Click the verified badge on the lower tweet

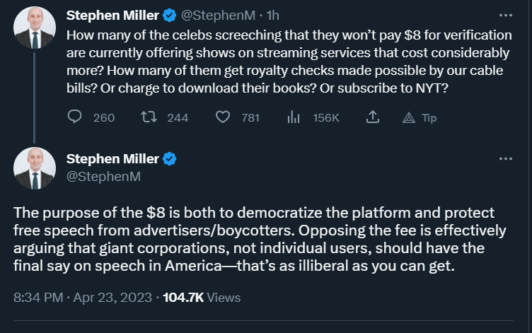click(x=169, y=158)
